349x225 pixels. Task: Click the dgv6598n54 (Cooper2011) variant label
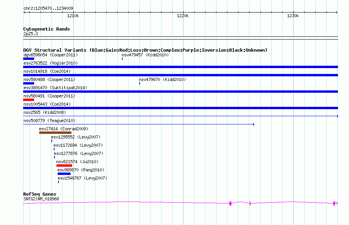(51, 55)
